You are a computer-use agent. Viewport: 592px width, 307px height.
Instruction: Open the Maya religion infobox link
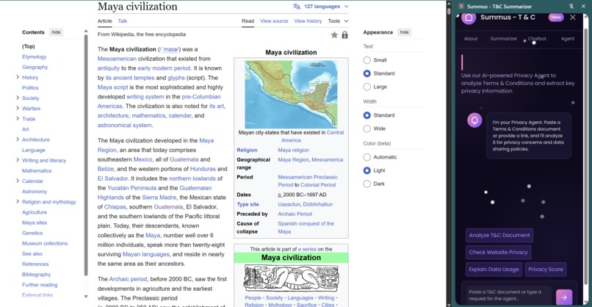[293, 151]
